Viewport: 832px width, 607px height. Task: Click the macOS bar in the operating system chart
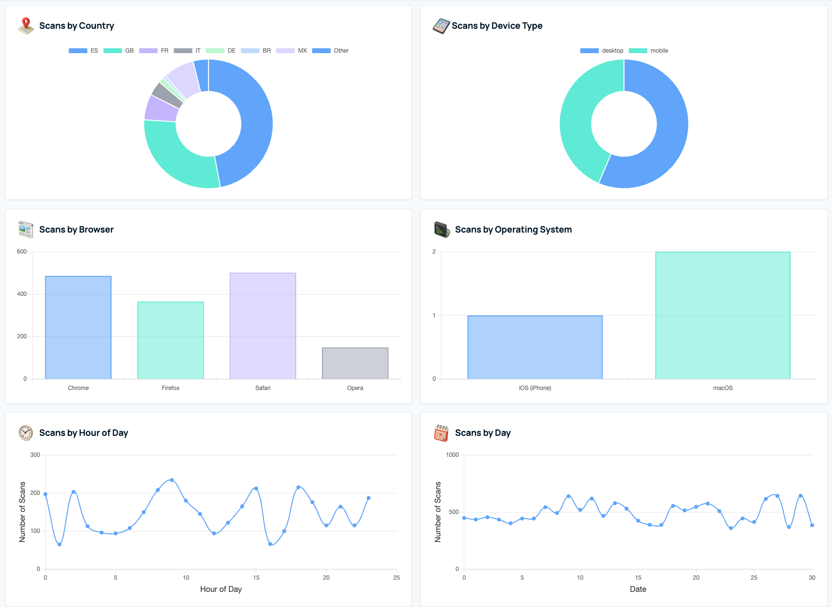[x=723, y=314]
